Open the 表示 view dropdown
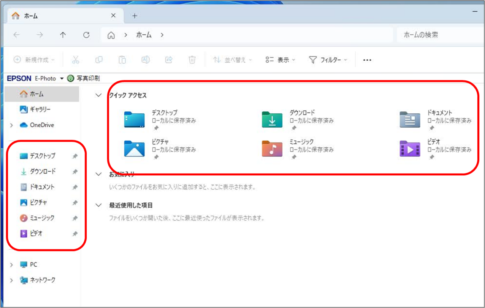485x308 pixels. click(280, 60)
